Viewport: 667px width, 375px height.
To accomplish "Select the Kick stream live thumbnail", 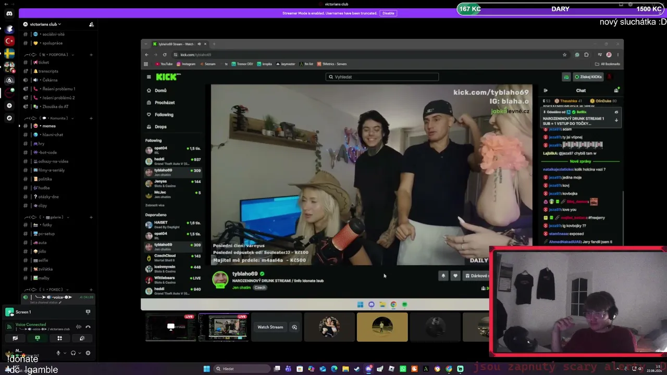I will (224, 328).
